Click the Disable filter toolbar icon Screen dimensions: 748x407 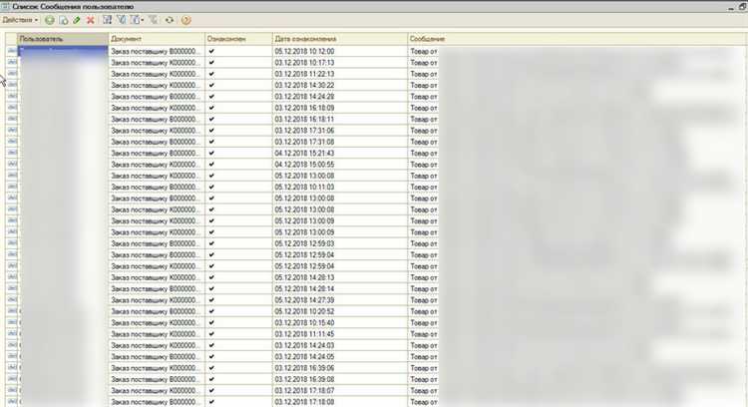pos(154,20)
